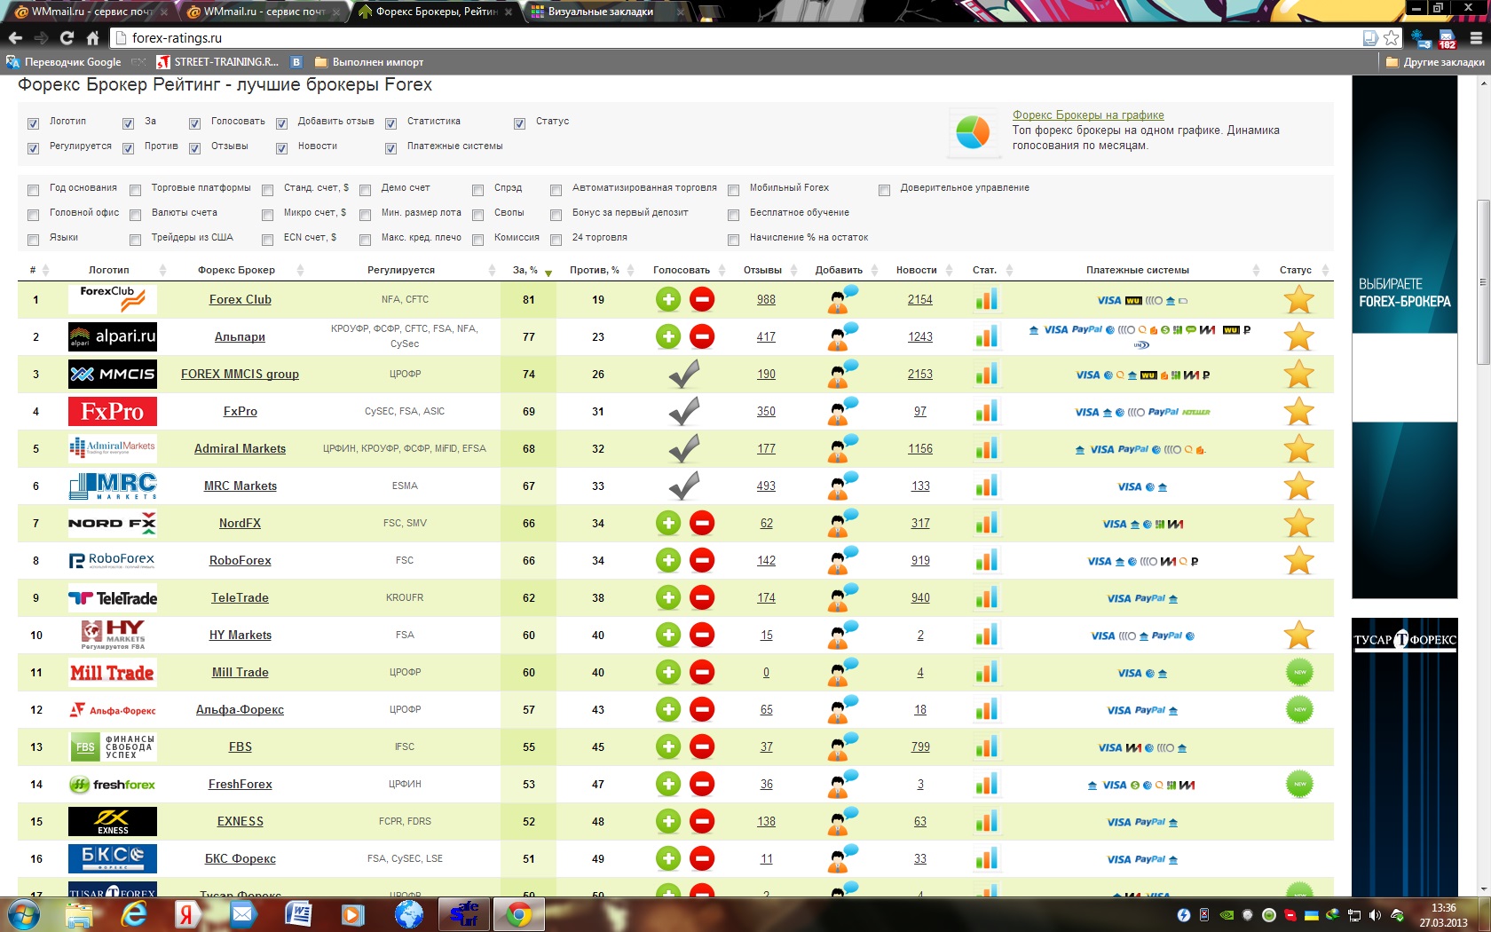Open Yandex browser from taskbar
Image resolution: width=1491 pixels, height=932 pixels.
[x=187, y=914]
